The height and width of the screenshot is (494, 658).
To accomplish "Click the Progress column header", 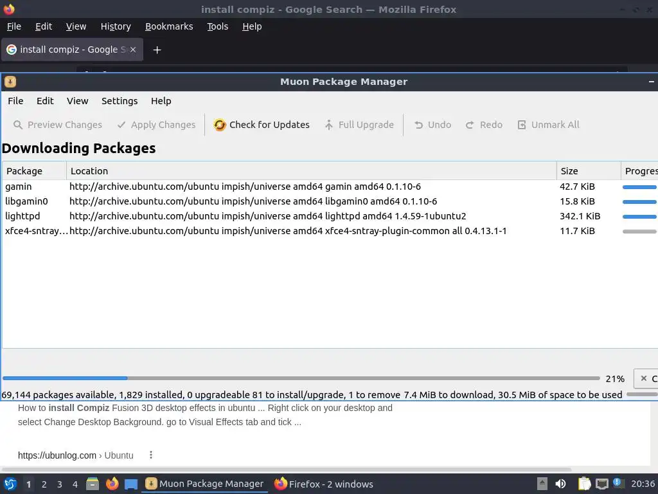I will 639,171.
